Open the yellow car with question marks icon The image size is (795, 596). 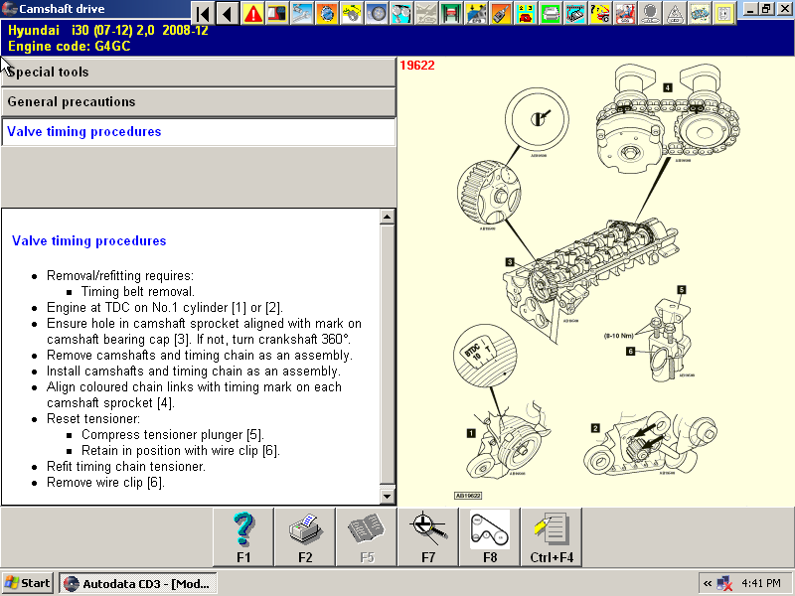pos(600,13)
